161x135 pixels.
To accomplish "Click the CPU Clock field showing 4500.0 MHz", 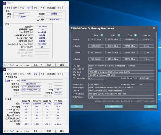I will [121, 72].
